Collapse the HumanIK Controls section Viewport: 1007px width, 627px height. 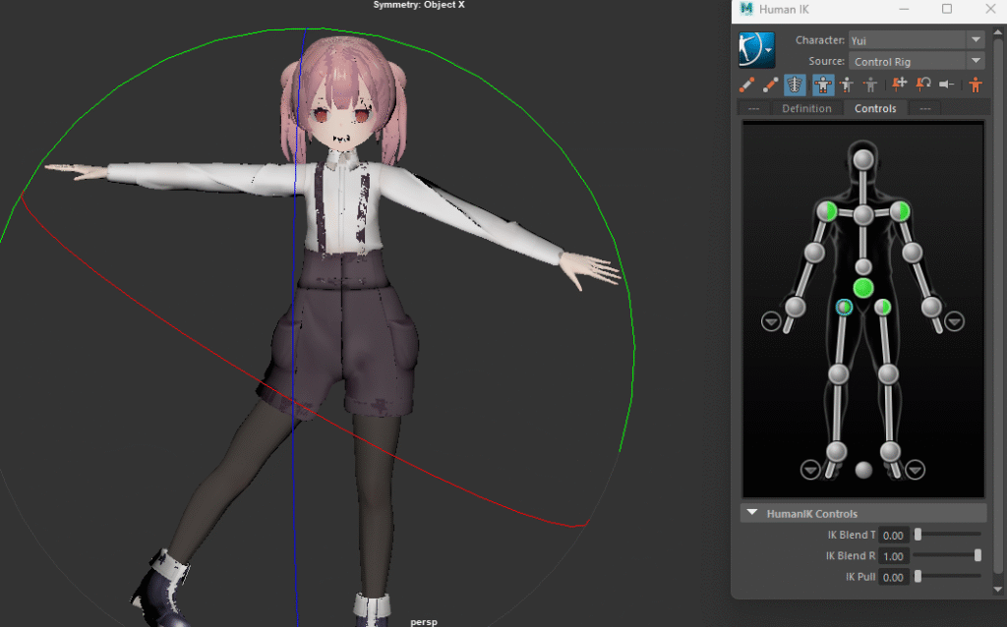click(x=752, y=513)
